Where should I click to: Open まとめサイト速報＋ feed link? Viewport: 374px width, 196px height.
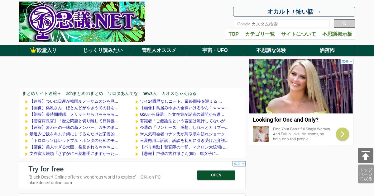(x=41, y=93)
